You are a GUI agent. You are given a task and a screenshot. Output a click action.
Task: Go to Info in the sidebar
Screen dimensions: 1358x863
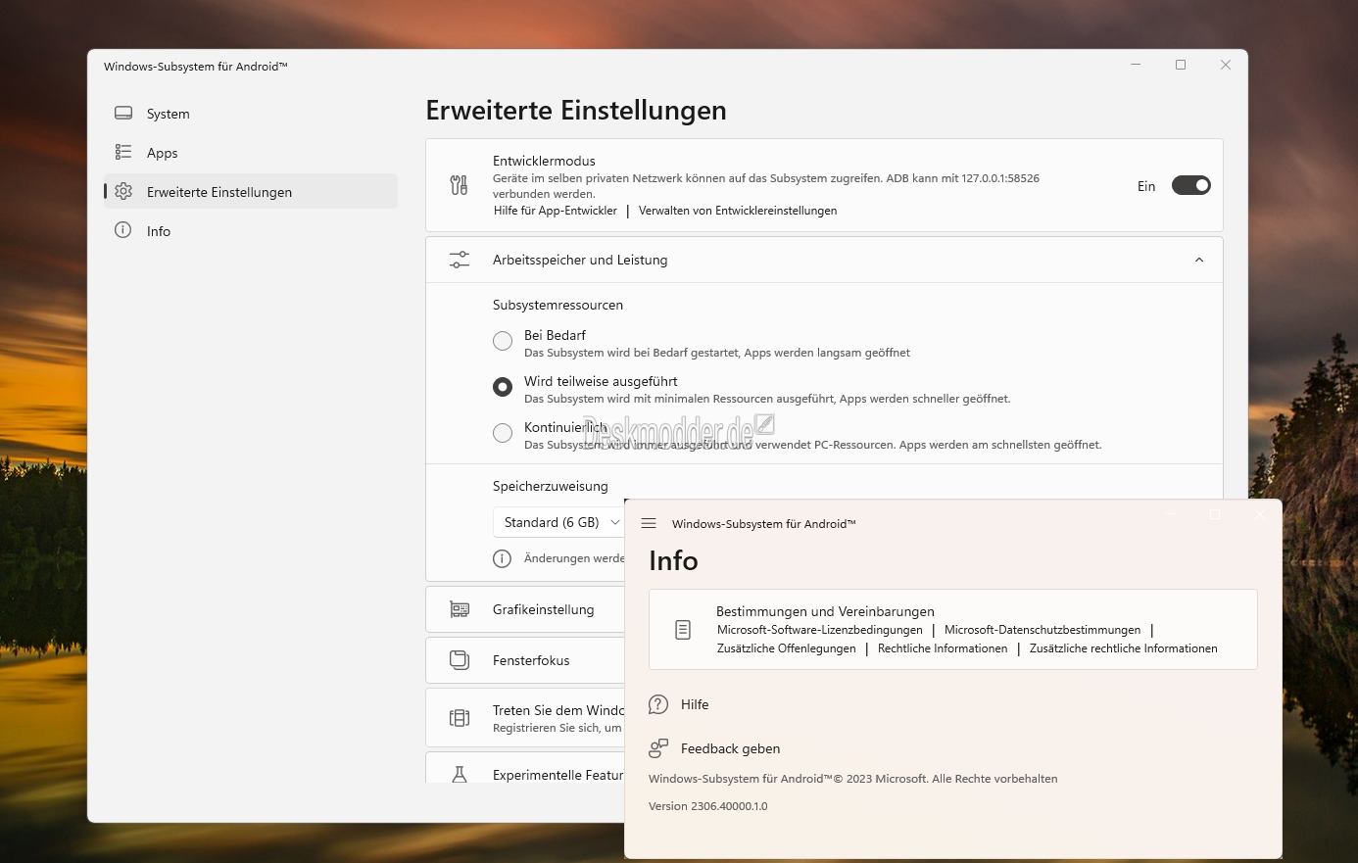click(x=251, y=231)
